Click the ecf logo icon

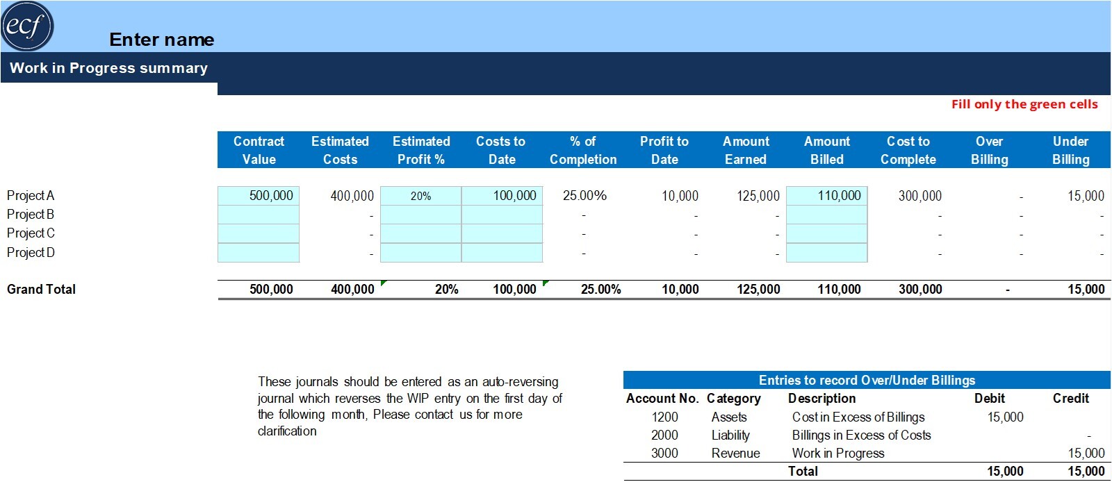[x=27, y=26]
